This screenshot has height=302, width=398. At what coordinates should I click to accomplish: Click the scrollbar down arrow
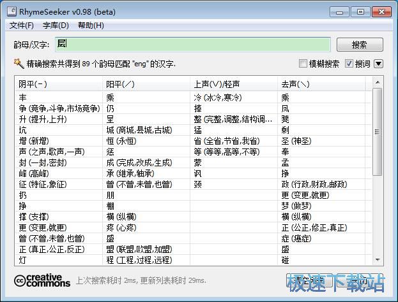point(378,260)
